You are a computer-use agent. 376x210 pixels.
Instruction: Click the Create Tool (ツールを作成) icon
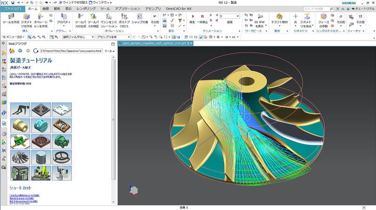tap(11, 16)
